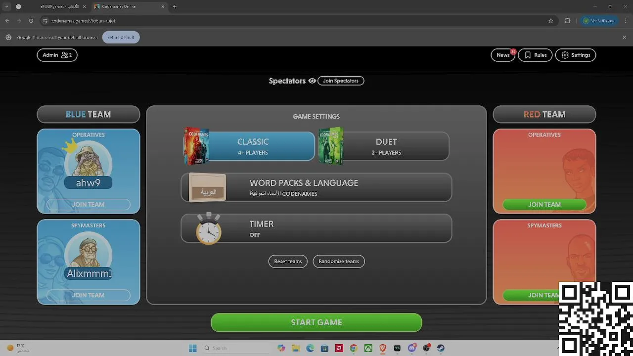Dismiss the default browser infobar

point(624,37)
